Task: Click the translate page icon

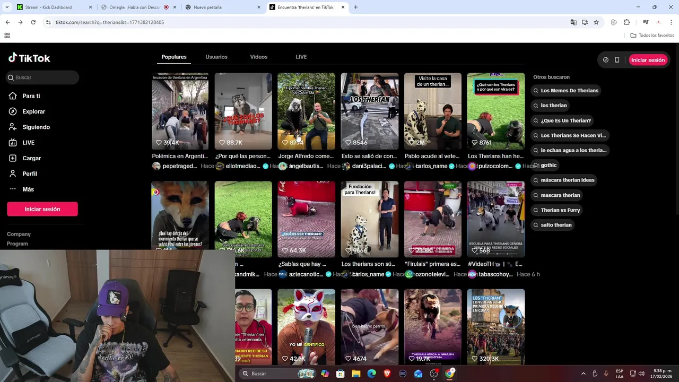Action: (573, 22)
